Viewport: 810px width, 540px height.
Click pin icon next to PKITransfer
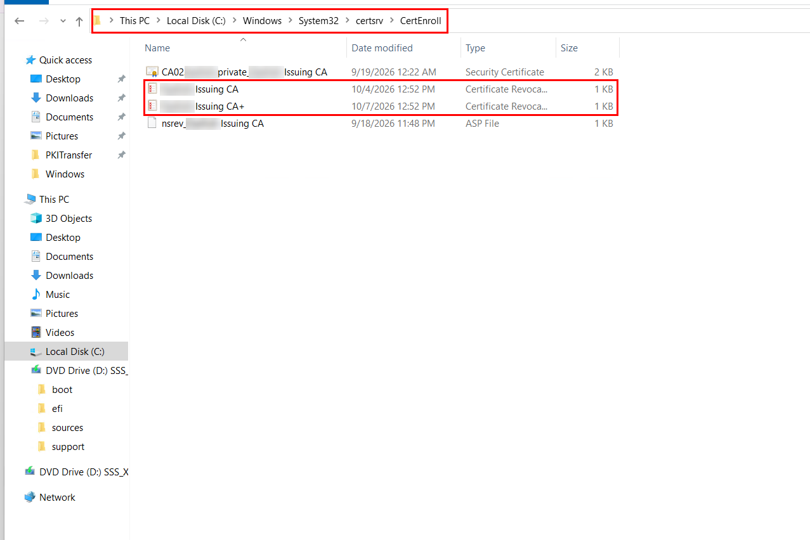pyautogui.click(x=121, y=155)
